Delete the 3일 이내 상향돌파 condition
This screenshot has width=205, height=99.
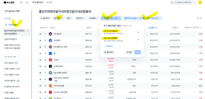tap(138, 40)
